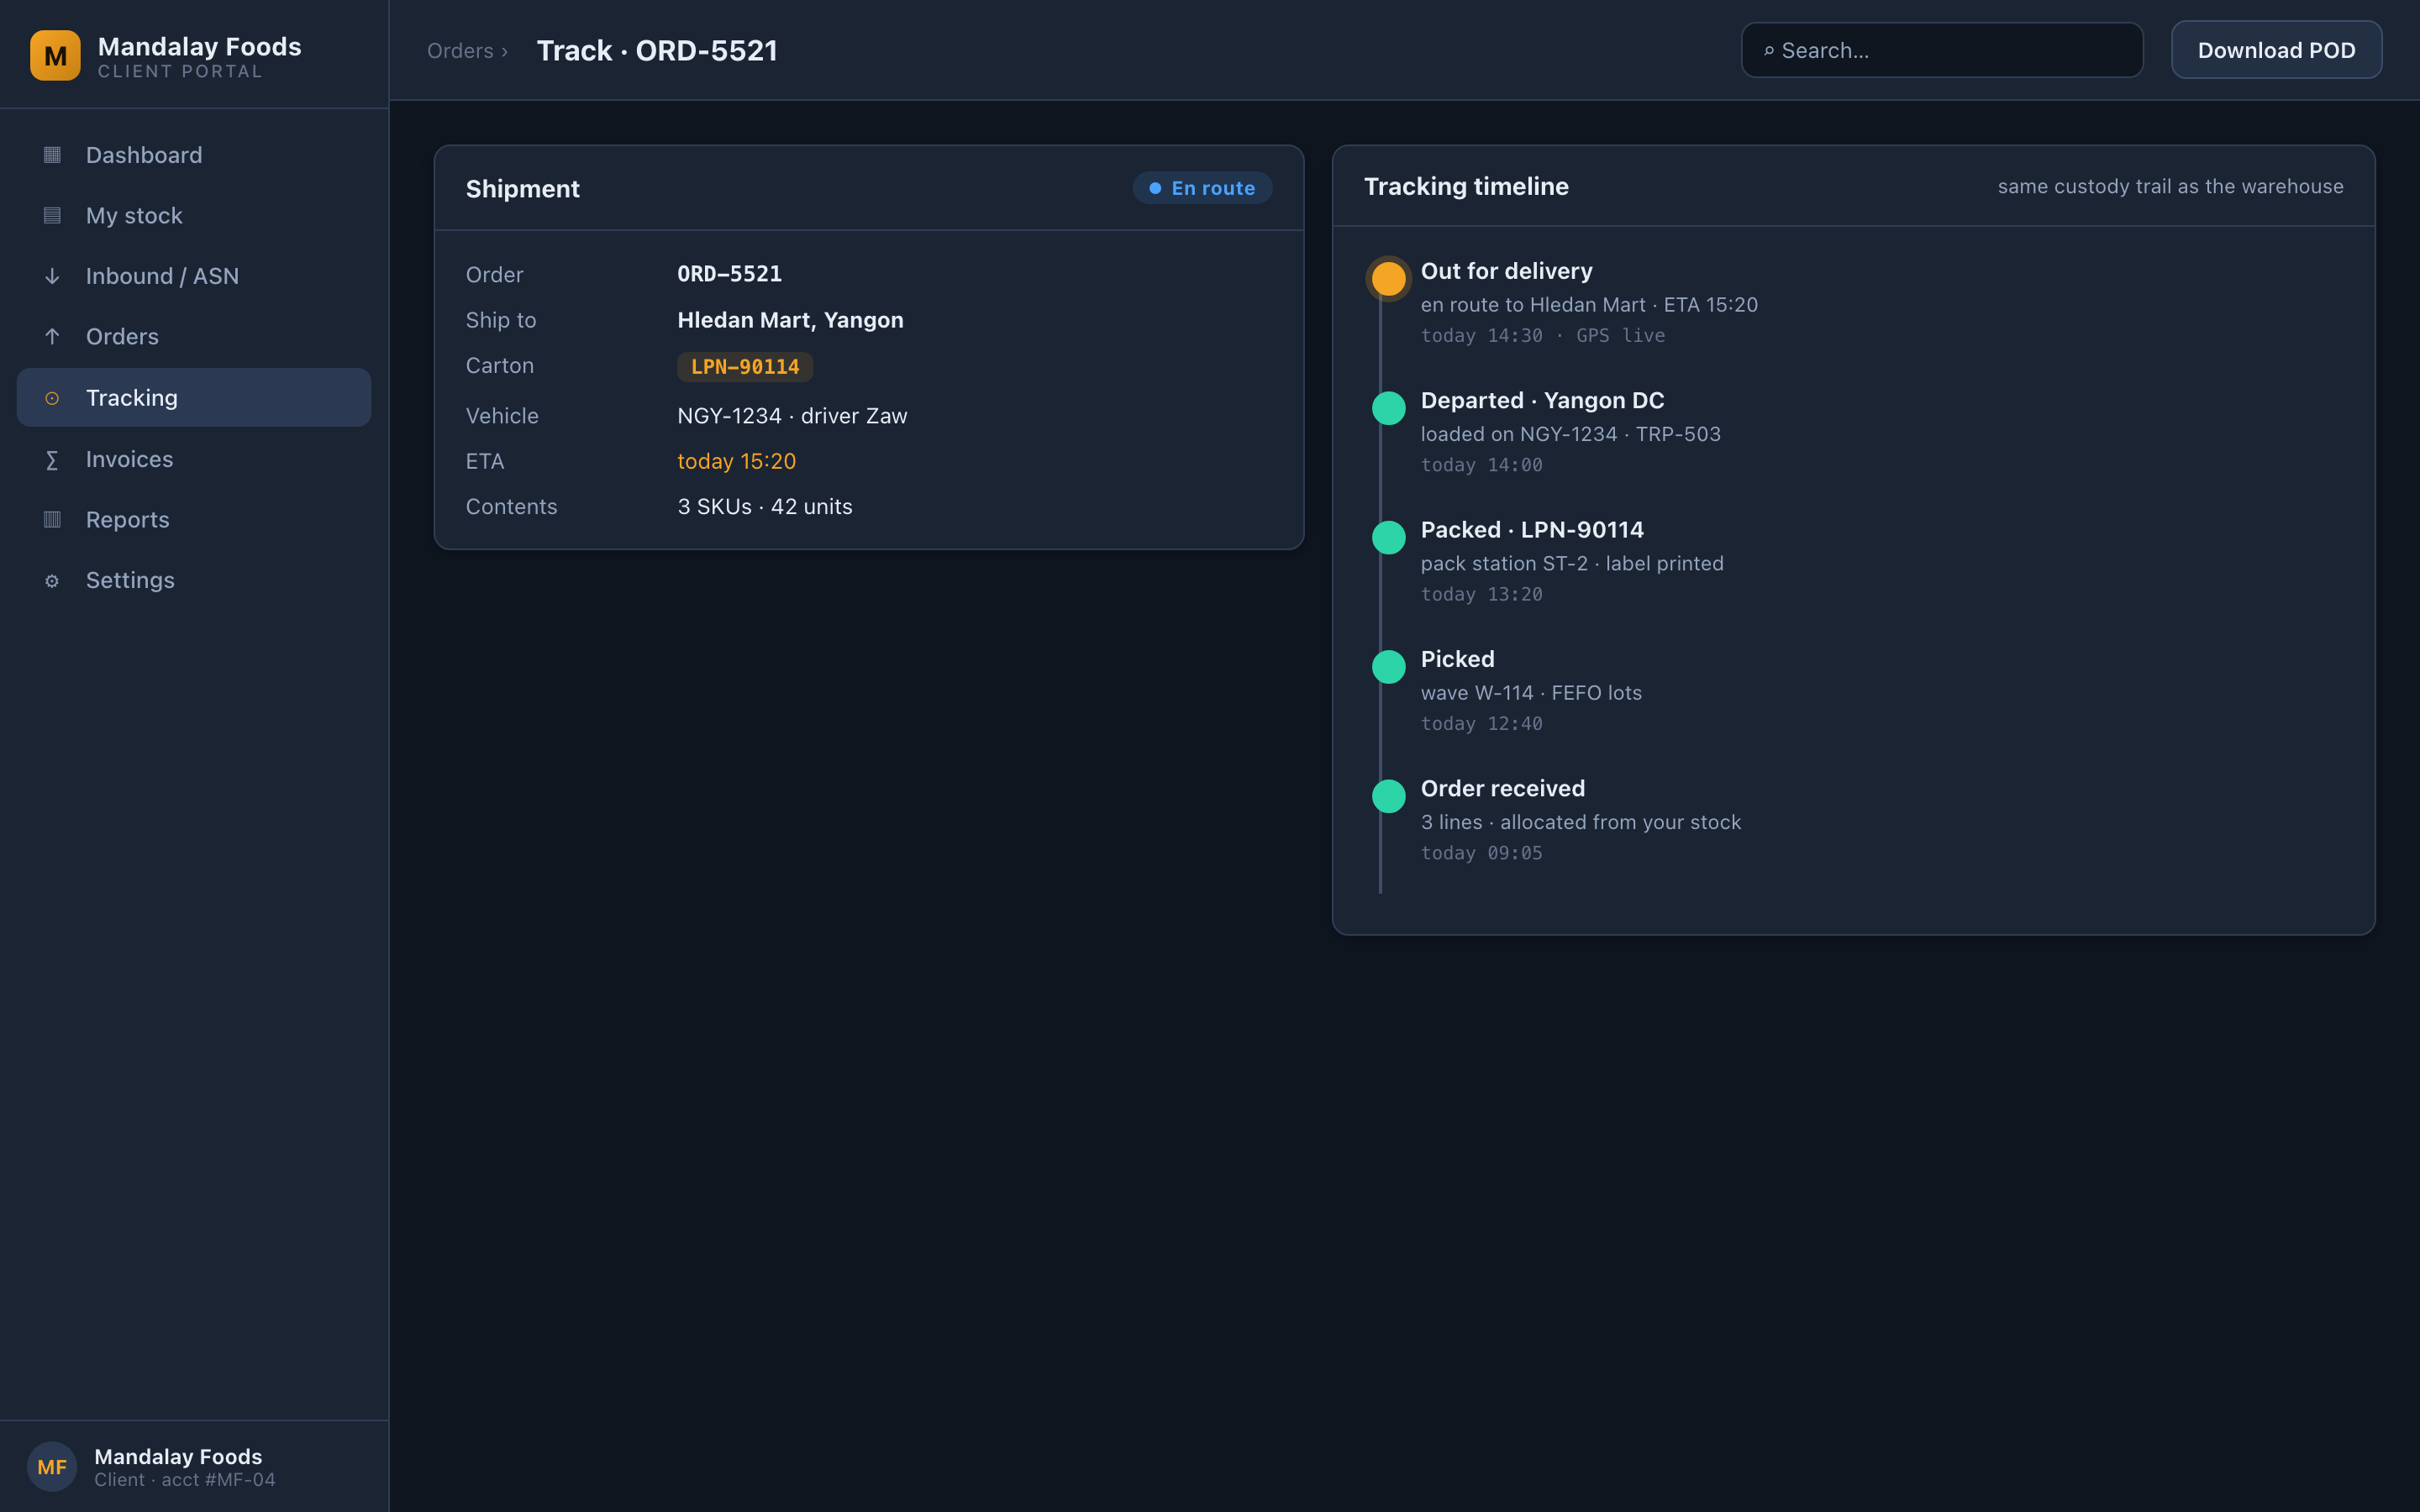Screen dimensions: 2420x1512
Task: Click 'Client · acct #MF-04' account text
Action: [x=184, y=1479]
